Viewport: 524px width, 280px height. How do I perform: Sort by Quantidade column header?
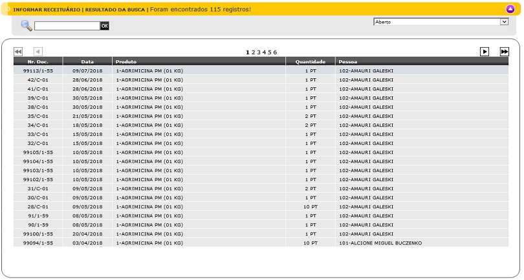click(310, 61)
